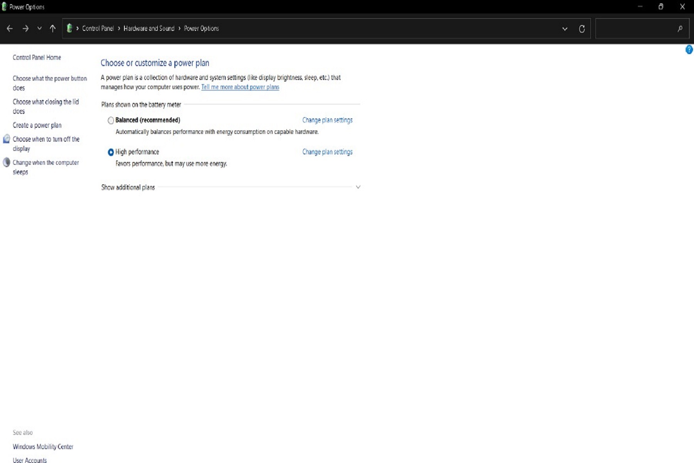694x463 pixels.
Task: Click the Back navigation arrow
Action: click(10, 29)
